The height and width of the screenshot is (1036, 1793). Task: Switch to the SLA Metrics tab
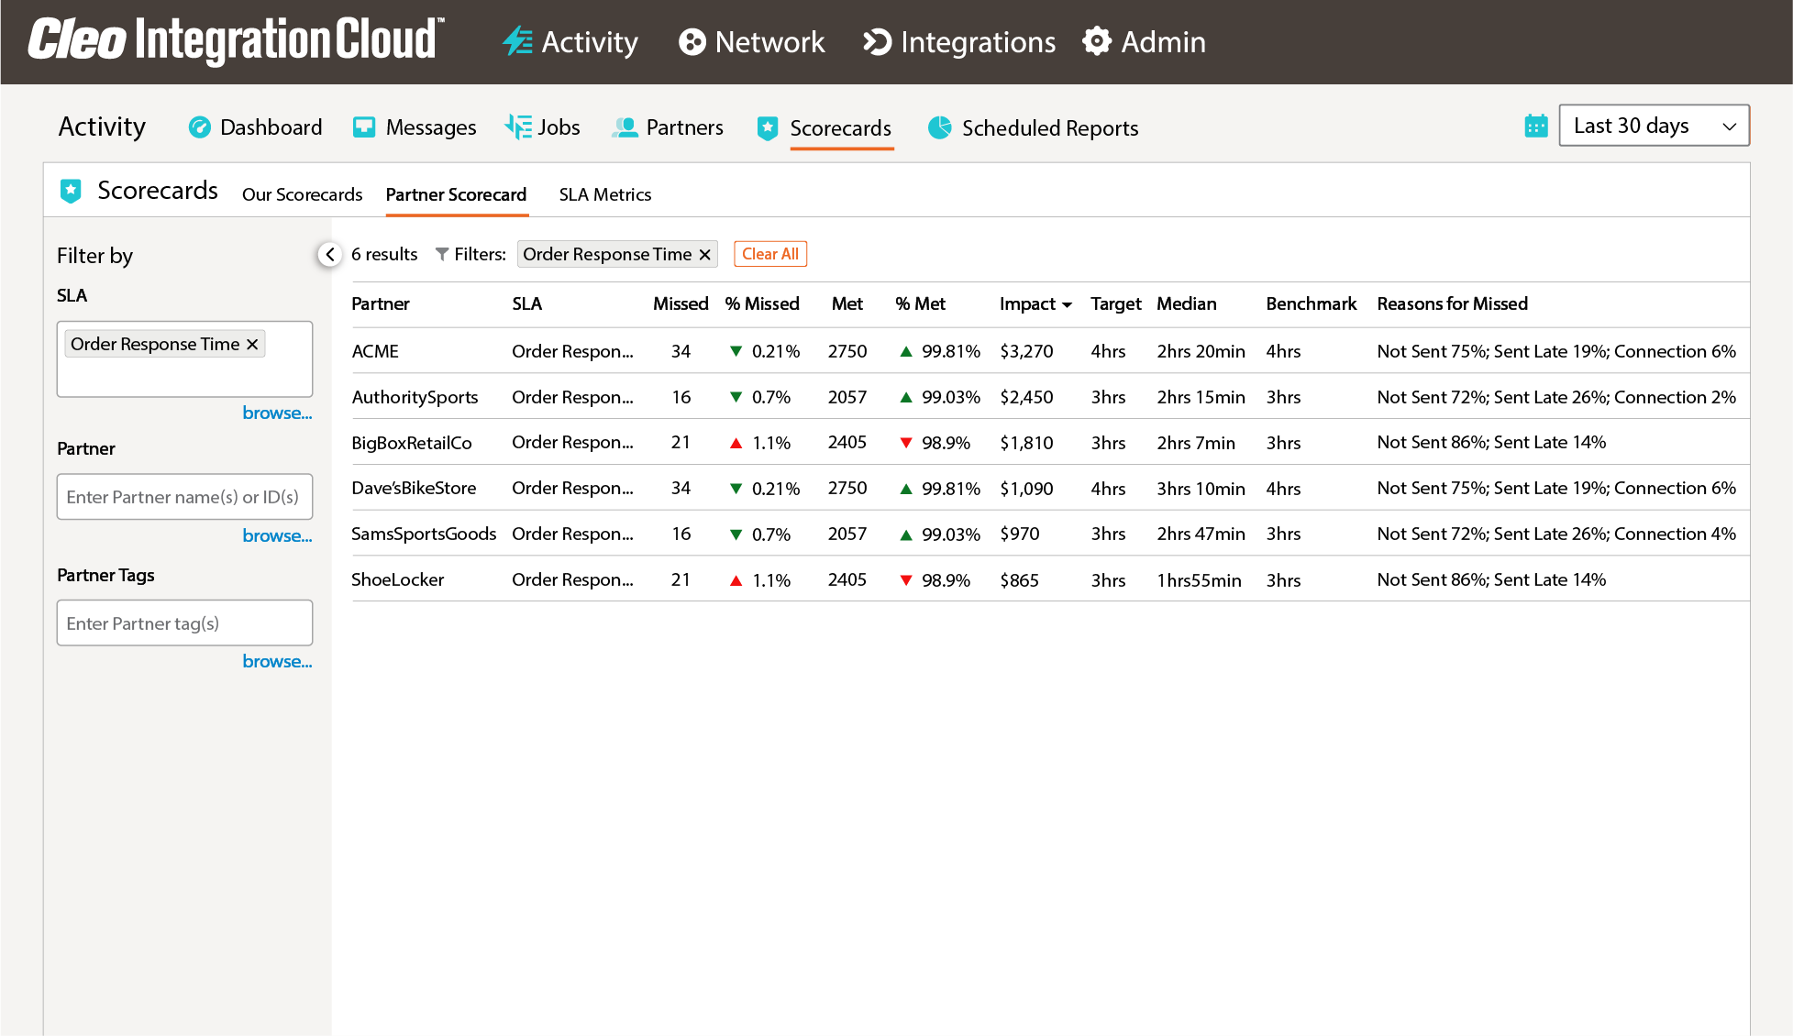tap(605, 194)
